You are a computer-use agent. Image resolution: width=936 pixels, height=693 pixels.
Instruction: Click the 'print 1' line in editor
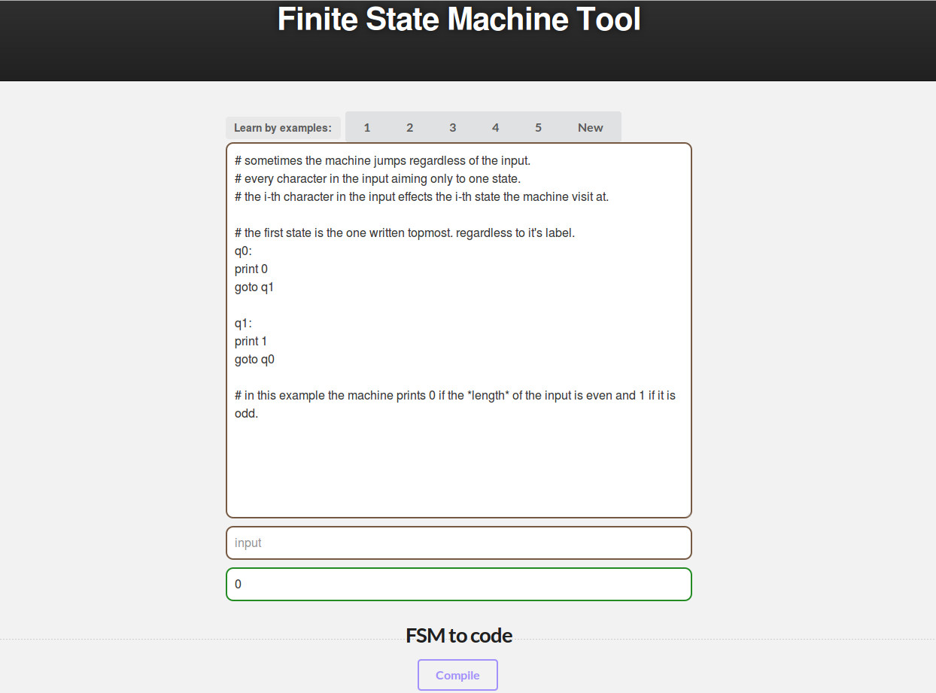tap(251, 341)
